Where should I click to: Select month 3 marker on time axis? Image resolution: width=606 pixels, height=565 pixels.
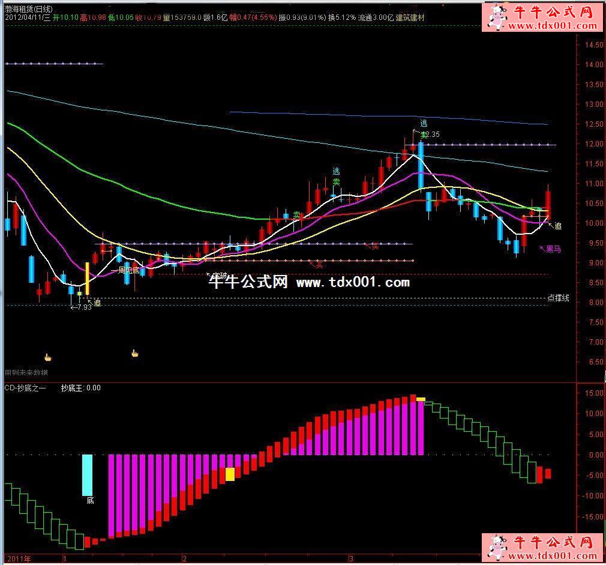point(351,558)
